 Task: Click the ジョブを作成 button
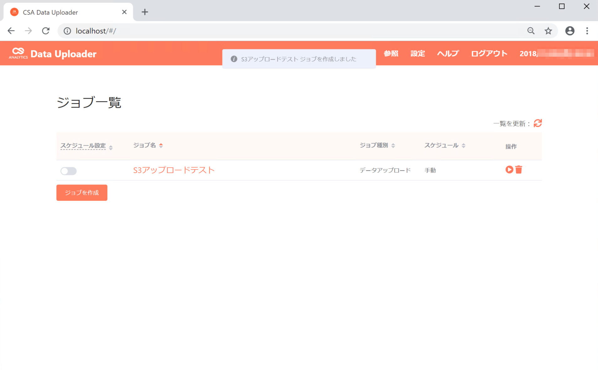pyautogui.click(x=82, y=193)
